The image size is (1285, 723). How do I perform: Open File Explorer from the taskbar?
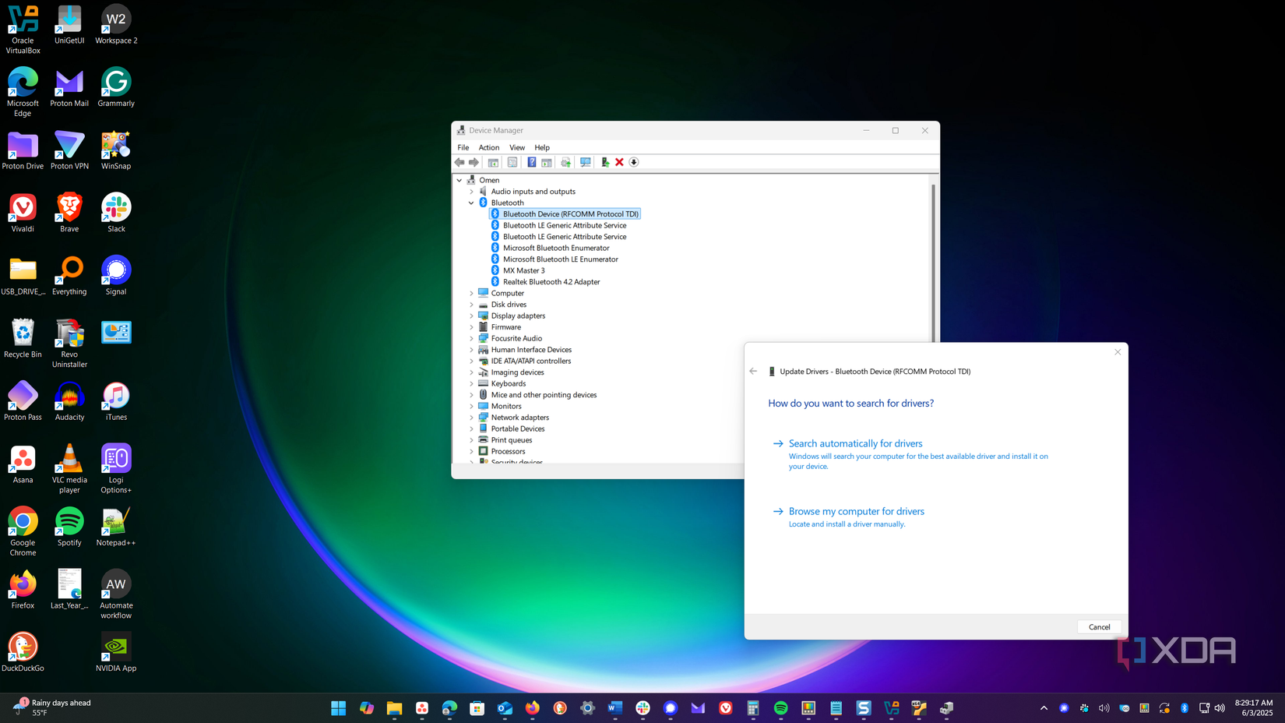(394, 708)
